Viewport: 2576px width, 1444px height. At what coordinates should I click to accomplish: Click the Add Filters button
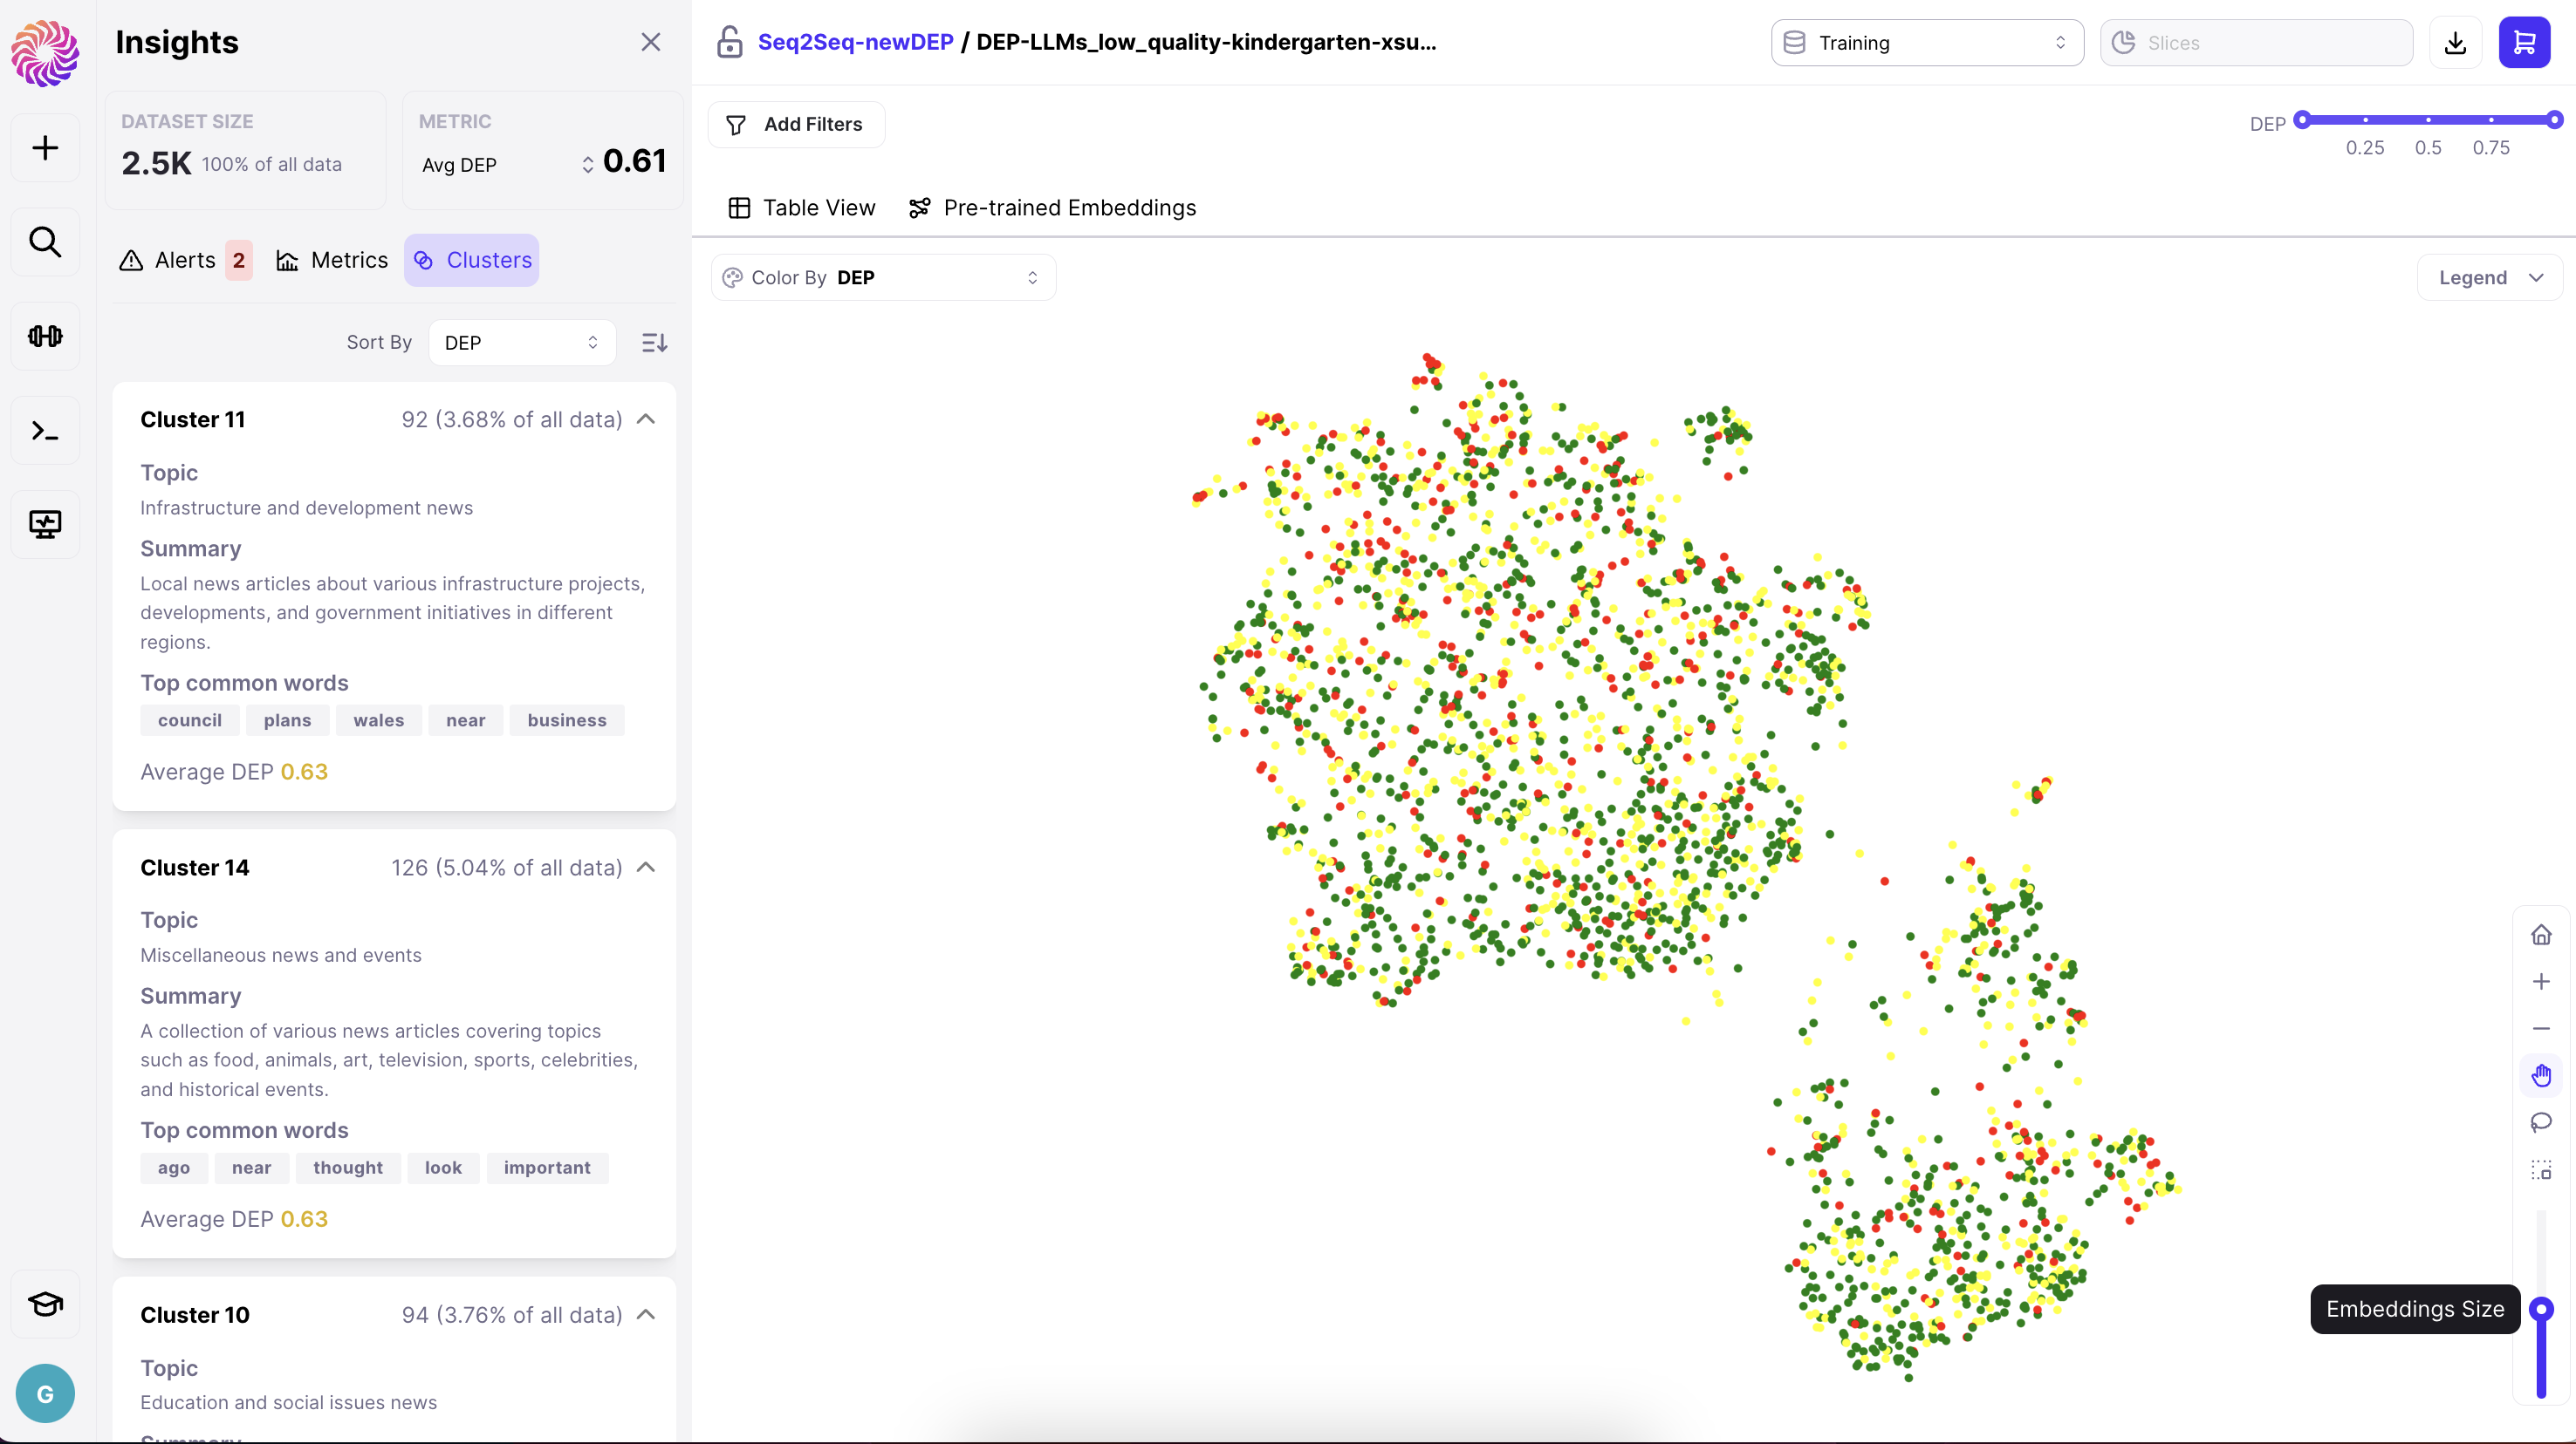pos(796,125)
